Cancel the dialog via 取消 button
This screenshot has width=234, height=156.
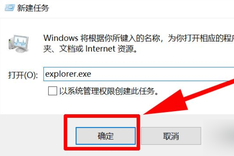171,136
